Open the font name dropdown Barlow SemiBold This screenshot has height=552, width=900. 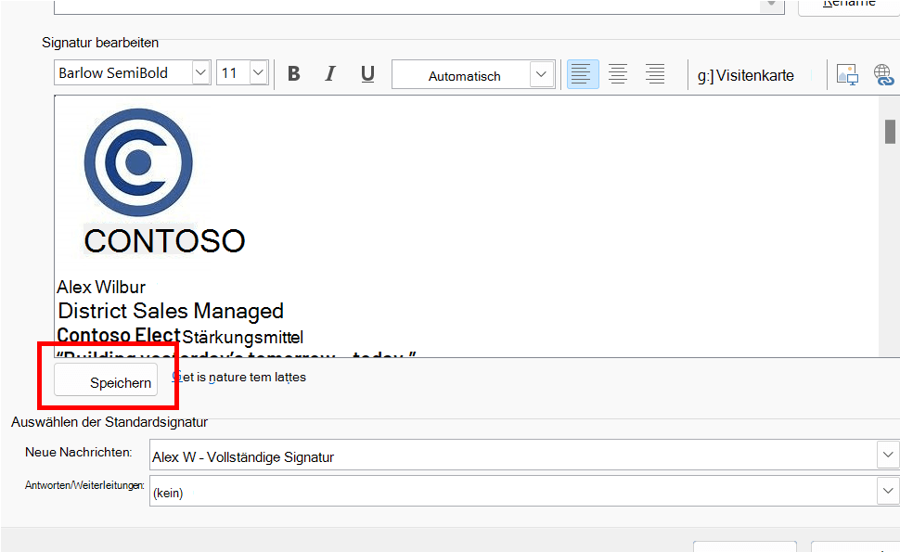201,73
